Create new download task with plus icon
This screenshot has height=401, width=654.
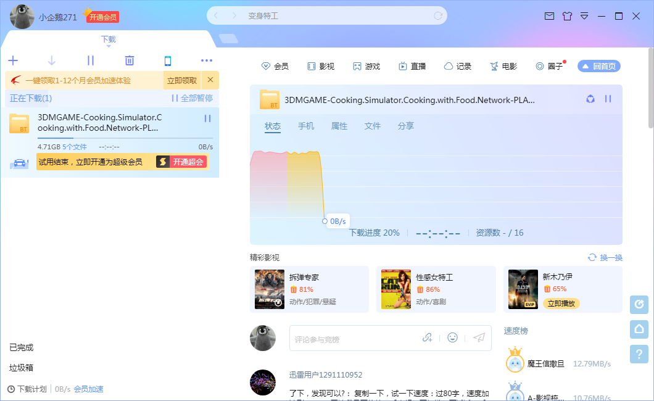12,60
